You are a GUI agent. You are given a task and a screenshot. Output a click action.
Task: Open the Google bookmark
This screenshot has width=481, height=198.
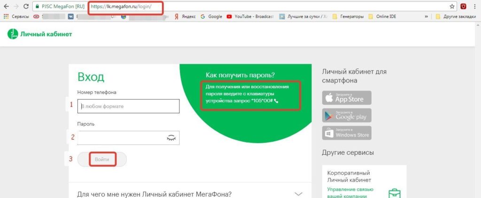pyautogui.click(x=211, y=16)
